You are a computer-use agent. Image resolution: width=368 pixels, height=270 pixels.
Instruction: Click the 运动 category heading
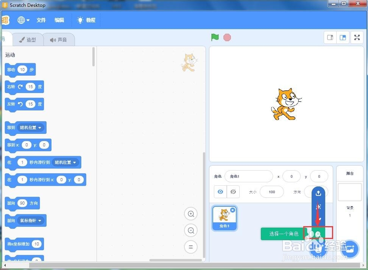10,55
